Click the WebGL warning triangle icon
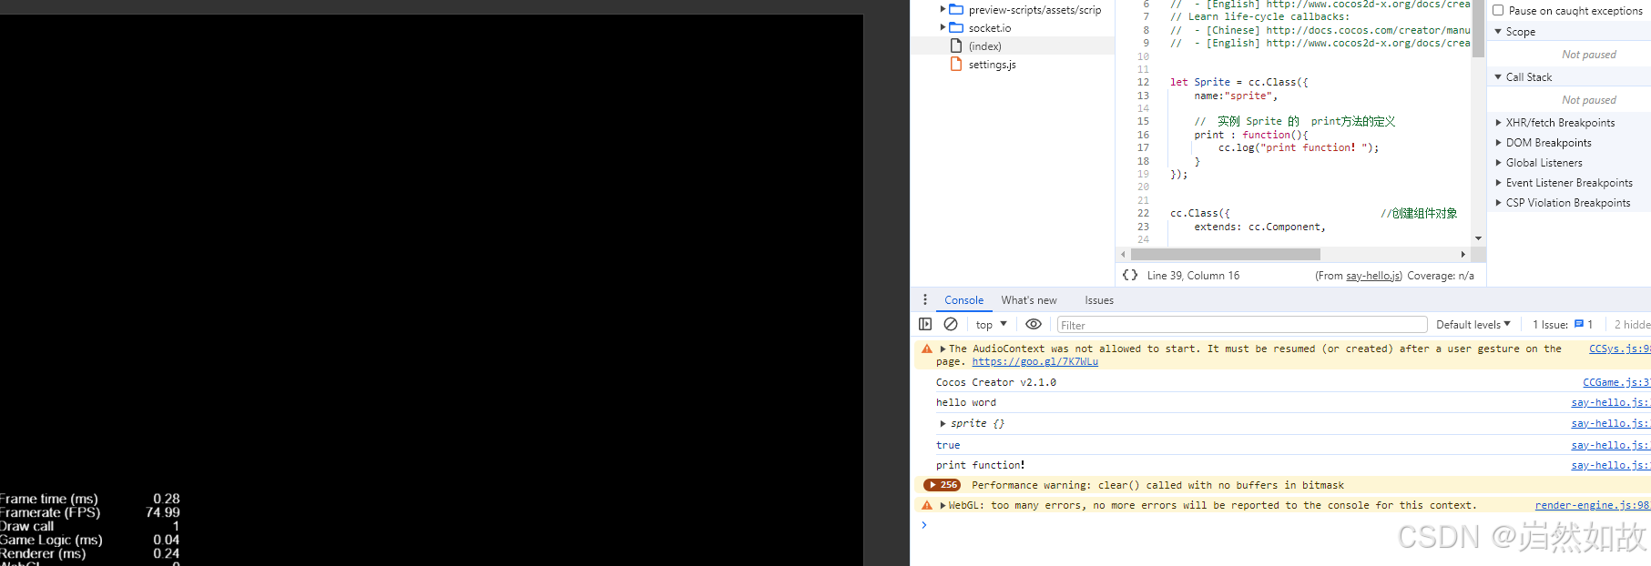The image size is (1651, 566). tap(927, 505)
